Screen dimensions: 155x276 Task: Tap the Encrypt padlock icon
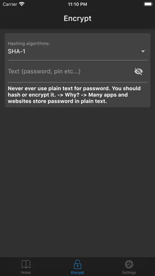77,264
